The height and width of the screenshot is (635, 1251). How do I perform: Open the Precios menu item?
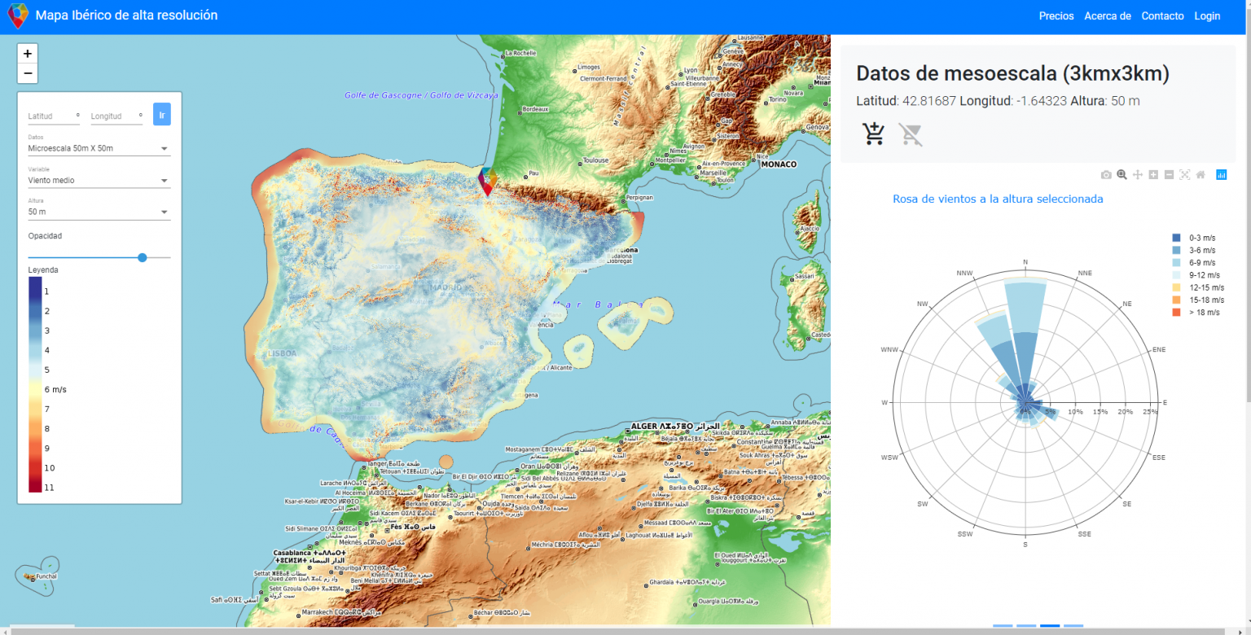(1056, 16)
